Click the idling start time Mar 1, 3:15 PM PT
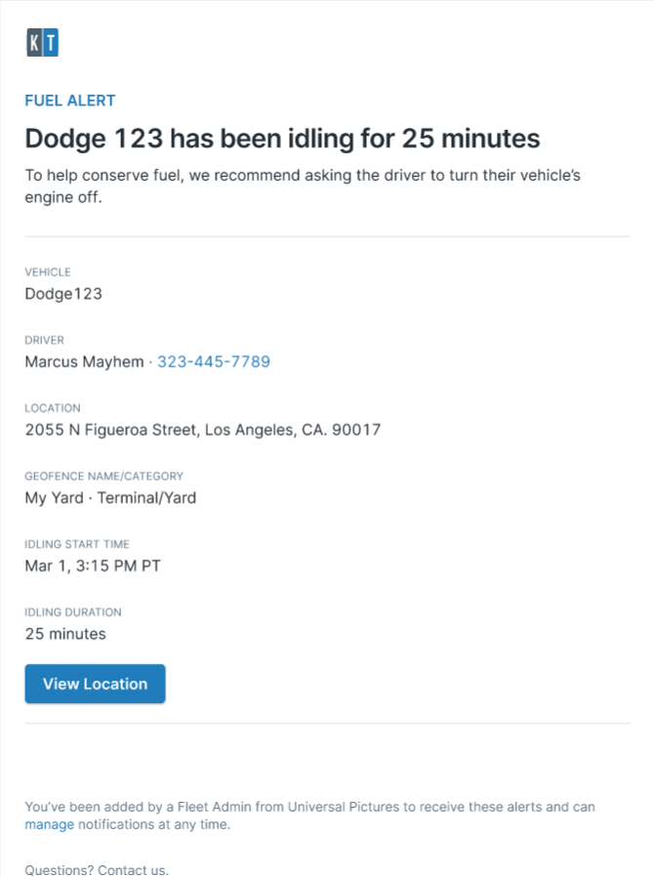 (x=93, y=566)
